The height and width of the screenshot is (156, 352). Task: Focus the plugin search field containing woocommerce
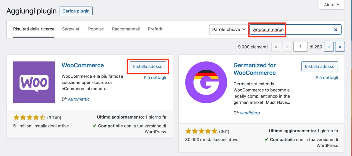coord(295,30)
